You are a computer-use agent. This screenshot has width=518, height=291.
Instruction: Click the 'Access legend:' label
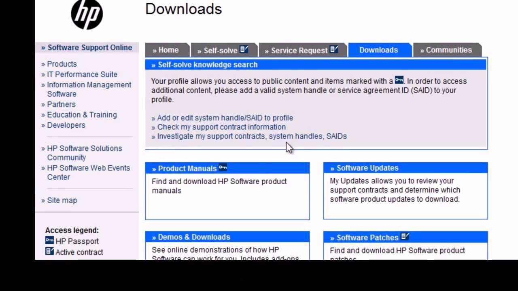pos(72,230)
